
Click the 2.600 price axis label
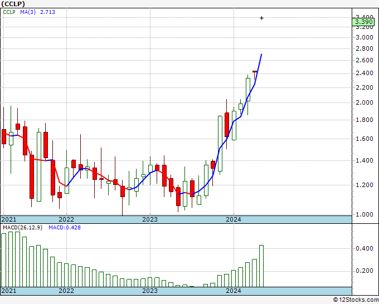pos(365,60)
